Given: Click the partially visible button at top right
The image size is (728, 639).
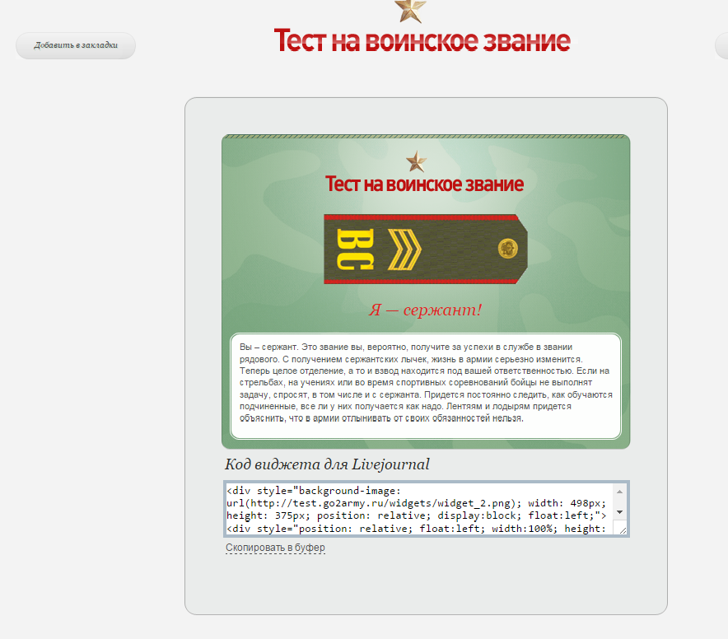Looking at the screenshot, I should click(721, 46).
